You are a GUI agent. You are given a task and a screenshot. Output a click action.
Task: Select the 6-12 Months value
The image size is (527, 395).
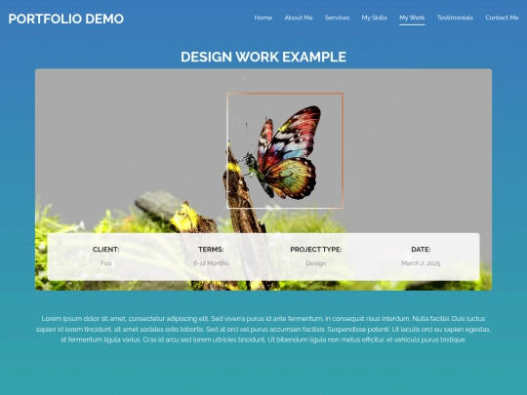point(211,263)
